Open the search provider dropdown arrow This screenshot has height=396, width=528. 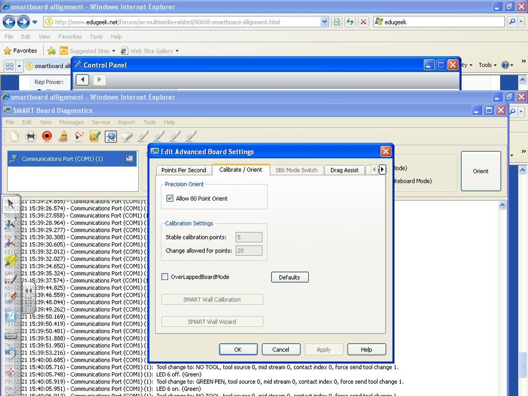coord(521,22)
